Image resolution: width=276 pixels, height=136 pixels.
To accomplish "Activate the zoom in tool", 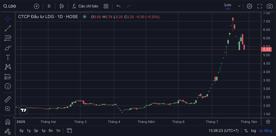I will [8, 109].
